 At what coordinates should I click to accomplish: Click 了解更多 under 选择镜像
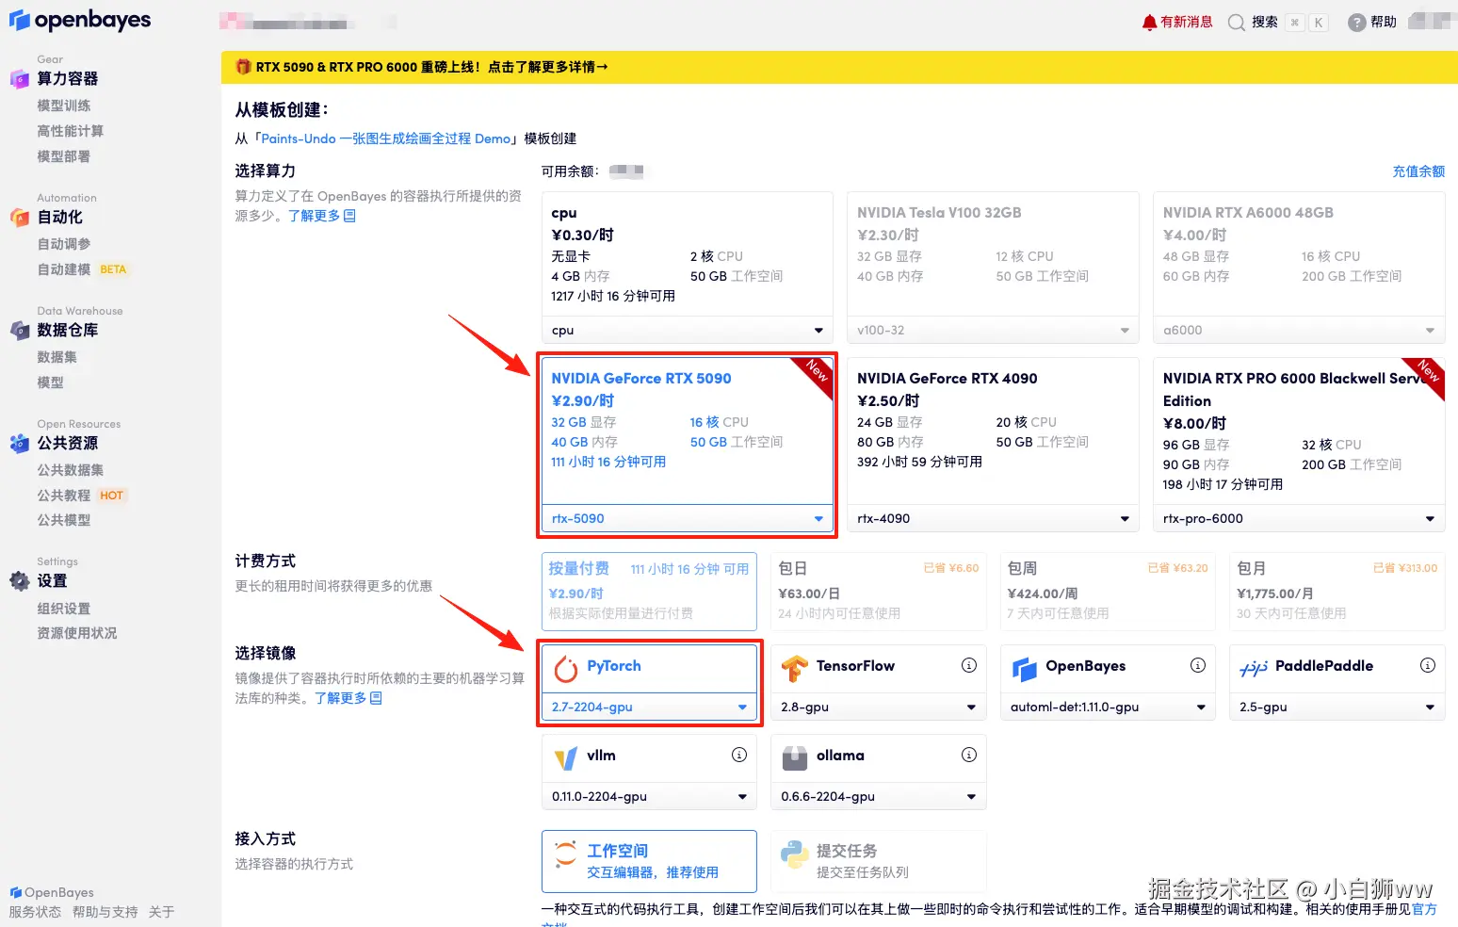(x=348, y=699)
